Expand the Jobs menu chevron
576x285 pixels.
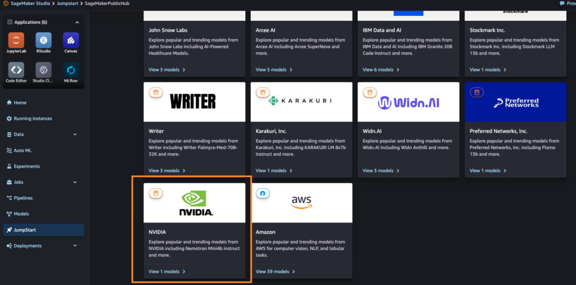tap(75, 182)
